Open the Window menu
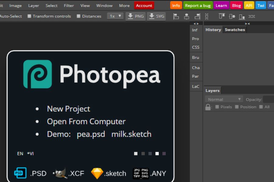 pos(104,5)
